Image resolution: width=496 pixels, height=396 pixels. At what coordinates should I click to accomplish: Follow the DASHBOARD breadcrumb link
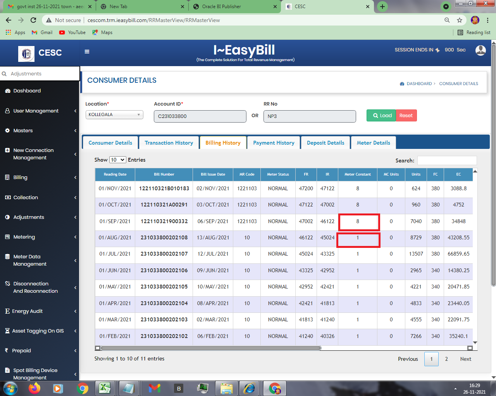[419, 84]
